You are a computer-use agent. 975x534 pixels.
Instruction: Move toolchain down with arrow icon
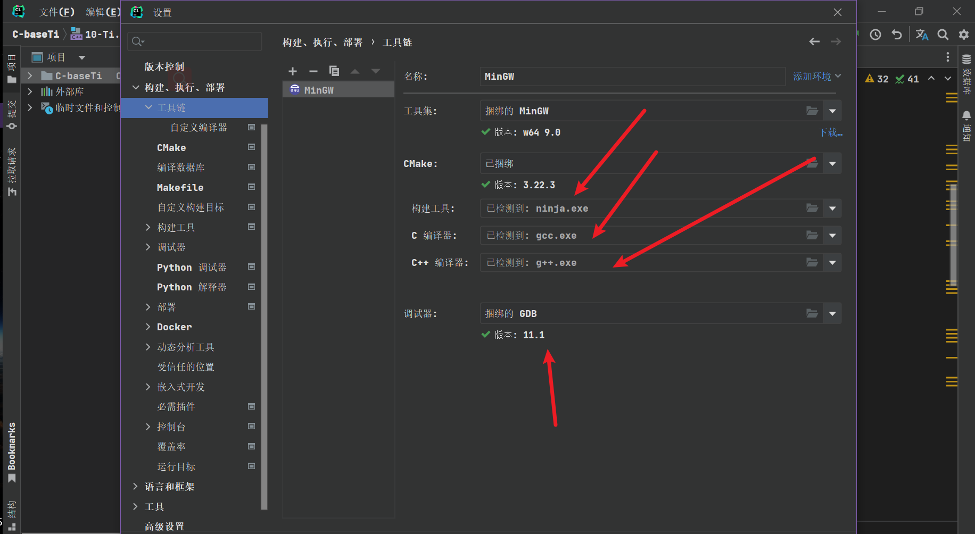click(x=376, y=71)
